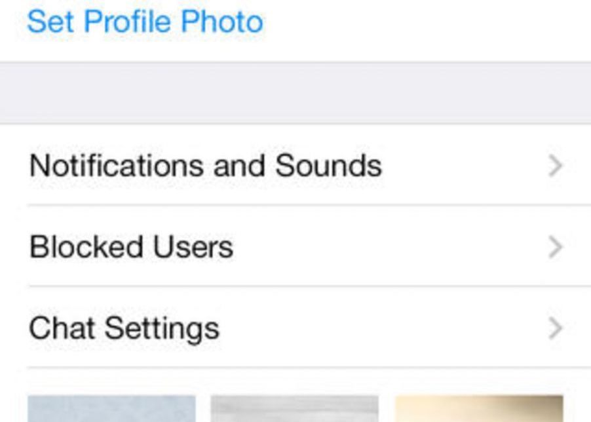Click the "Chat Settings" label text
Image resolution: width=591 pixels, height=422 pixels.
pyautogui.click(x=124, y=328)
